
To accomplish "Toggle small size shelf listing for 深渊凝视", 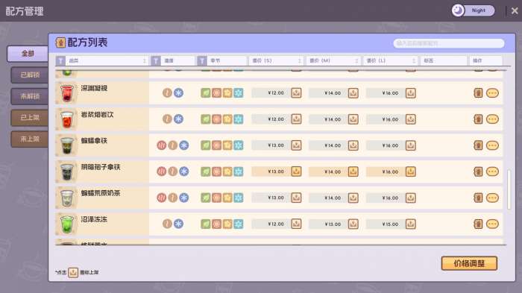I will (x=296, y=93).
